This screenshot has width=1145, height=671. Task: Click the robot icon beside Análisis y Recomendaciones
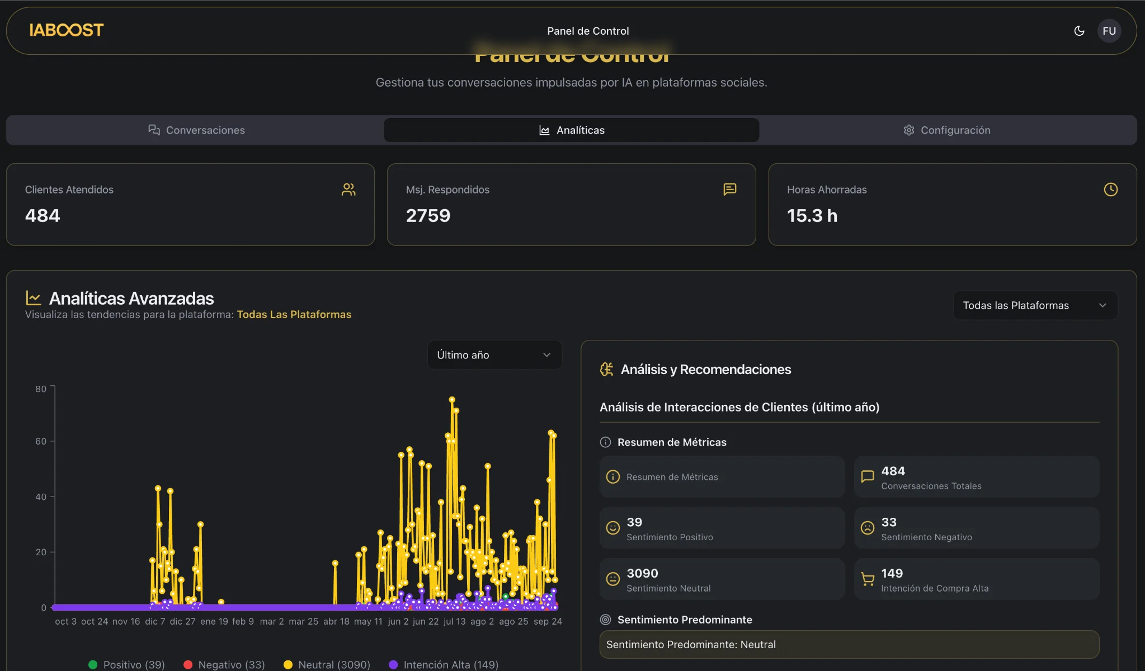606,369
